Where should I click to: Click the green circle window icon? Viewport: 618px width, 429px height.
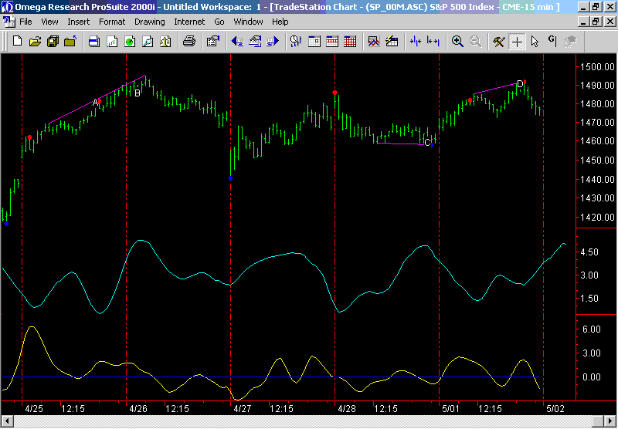click(x=130, y=41)
